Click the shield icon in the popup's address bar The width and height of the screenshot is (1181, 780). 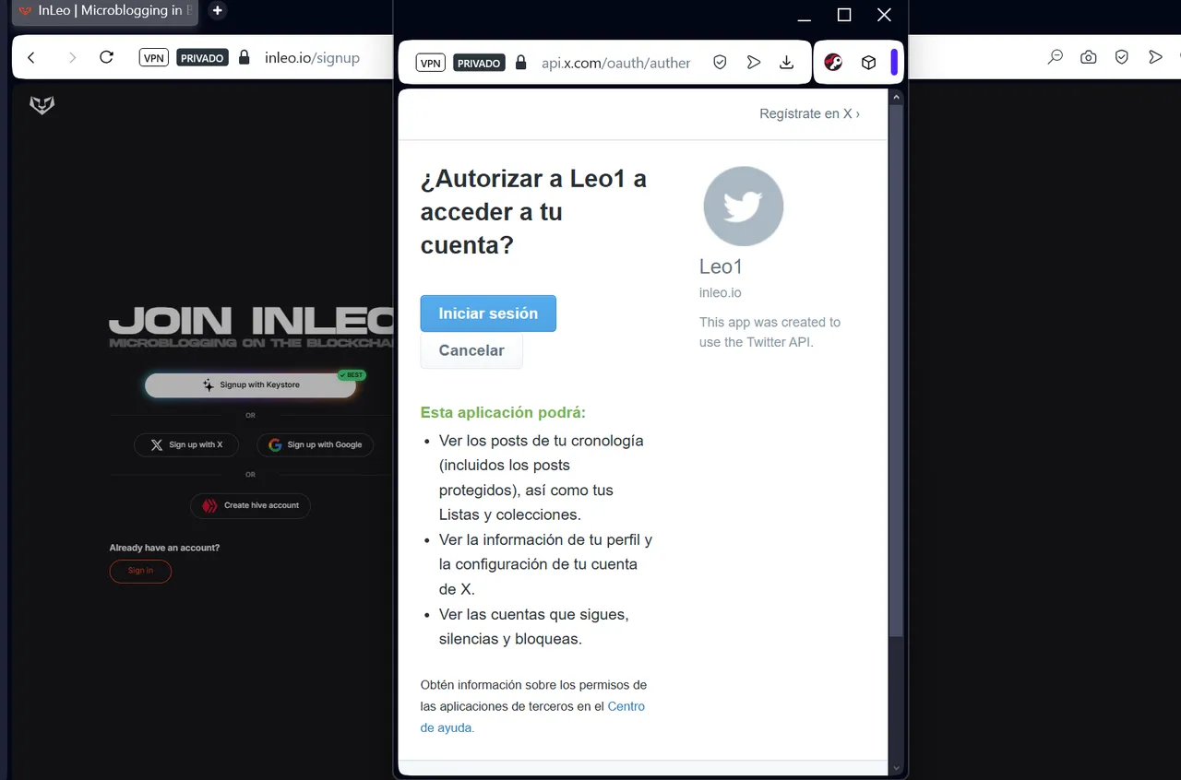point(720,63)
